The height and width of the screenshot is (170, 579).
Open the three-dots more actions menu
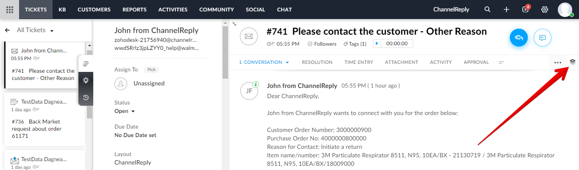558,62
